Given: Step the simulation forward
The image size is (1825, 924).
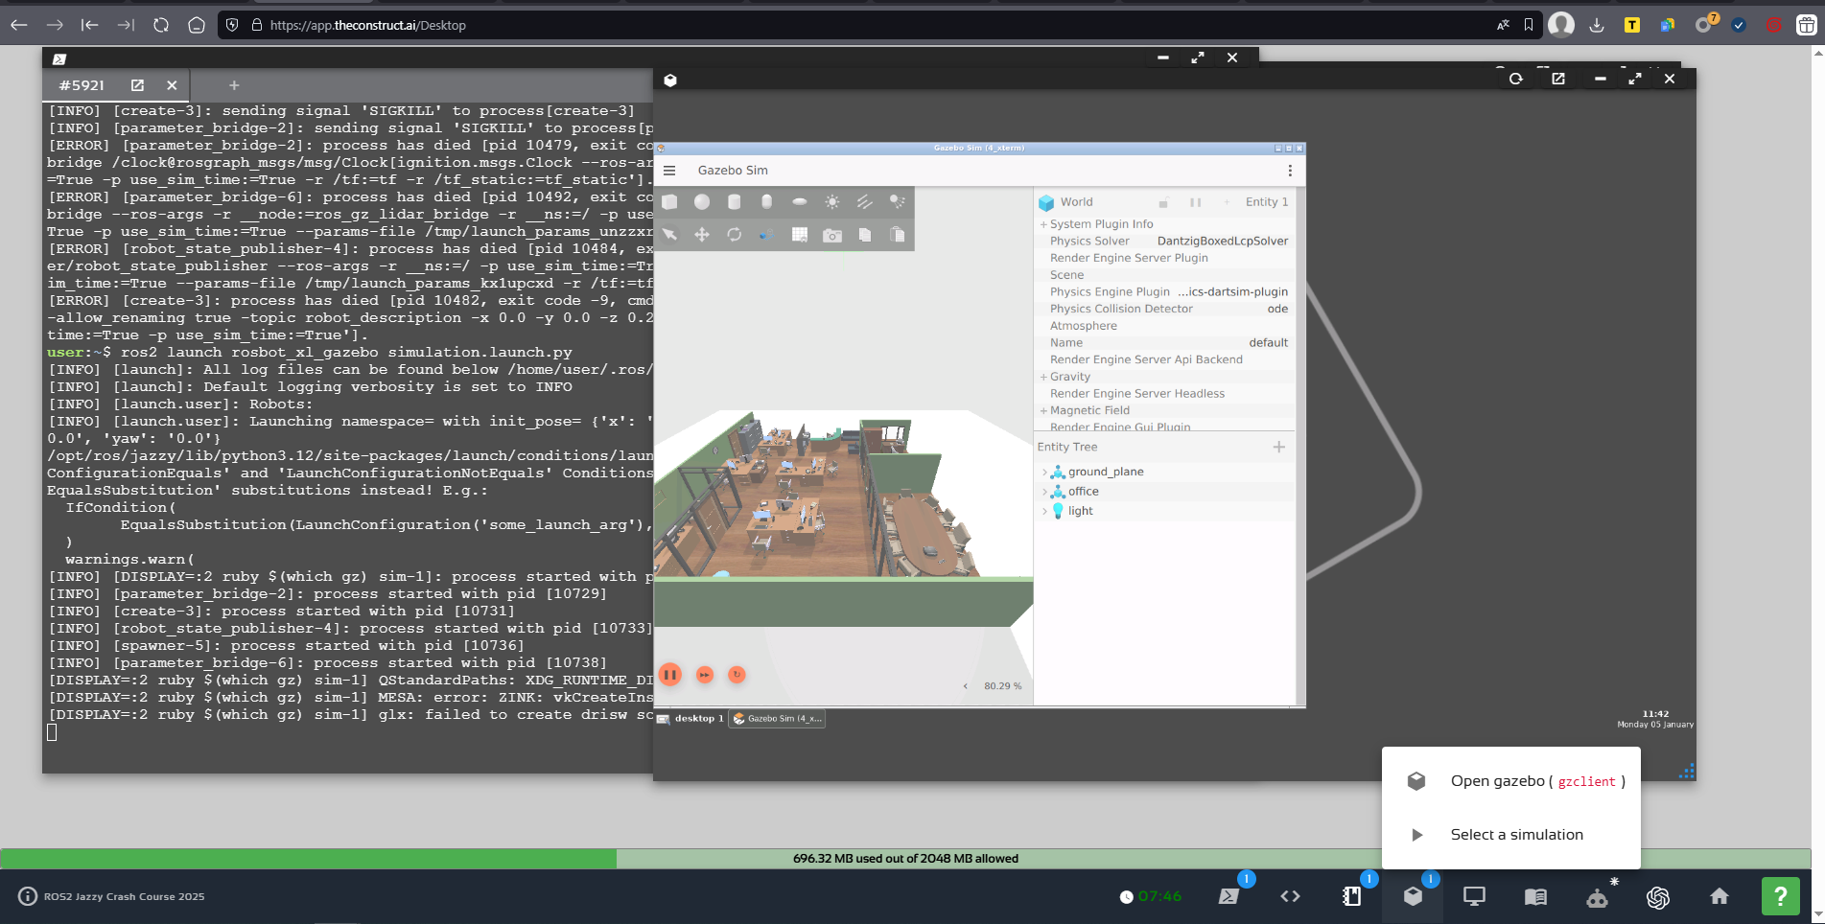Looking at the screenshot, I should 705,675.
